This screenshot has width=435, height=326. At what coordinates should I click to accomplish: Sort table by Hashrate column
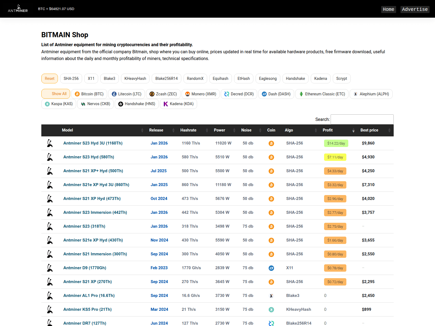tap(194, 130)
